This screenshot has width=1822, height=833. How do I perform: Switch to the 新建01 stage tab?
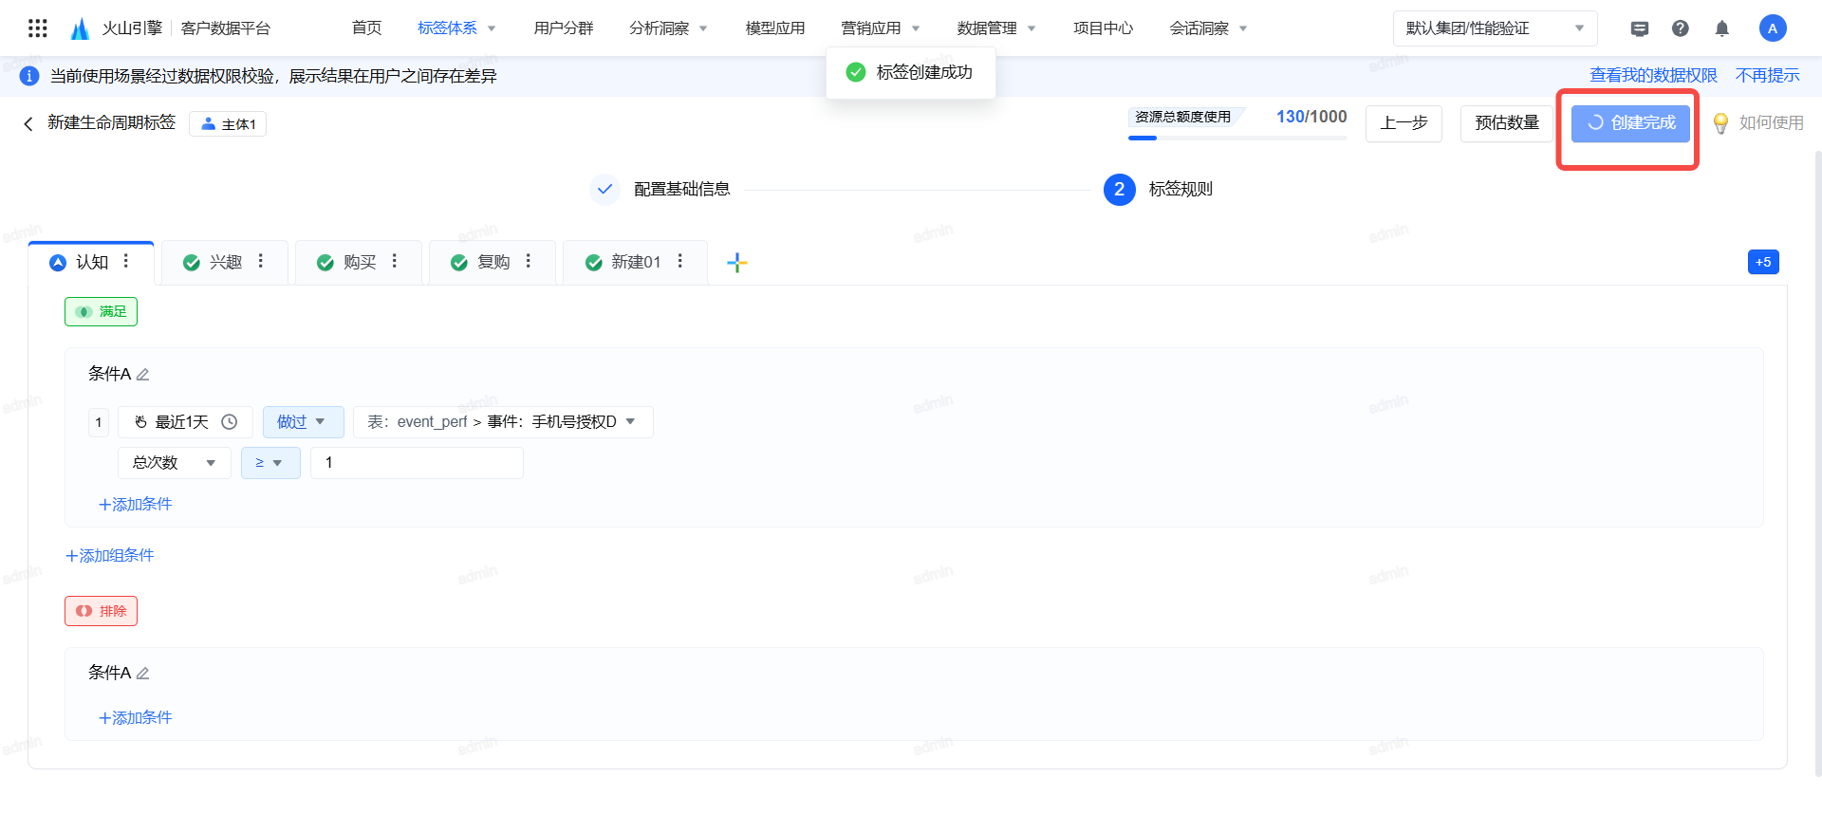pyautogui.click(x=635, y=263)
